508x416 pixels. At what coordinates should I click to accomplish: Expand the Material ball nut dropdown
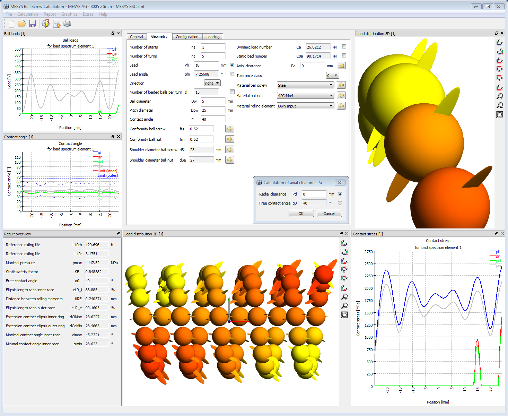tap(305, 96)
